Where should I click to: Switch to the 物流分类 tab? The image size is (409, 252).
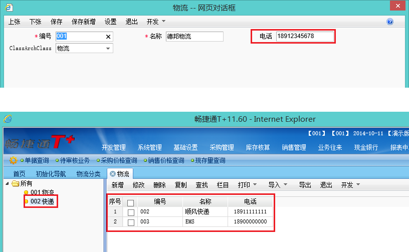[x=88, y=174]
